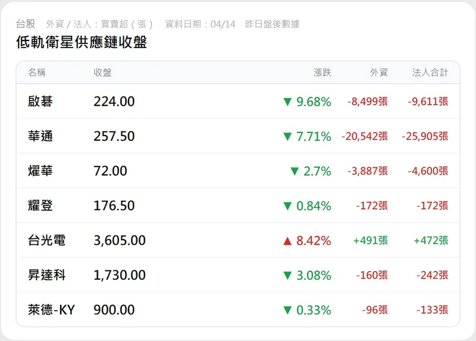Select the 萊德-KY stock name

[52, 310]
